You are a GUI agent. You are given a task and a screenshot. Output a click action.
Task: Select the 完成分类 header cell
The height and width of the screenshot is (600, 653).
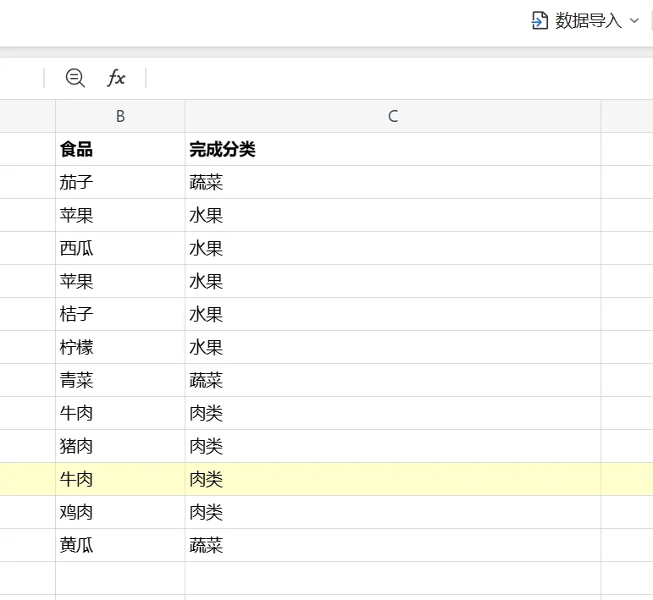[x=393, y=149]
